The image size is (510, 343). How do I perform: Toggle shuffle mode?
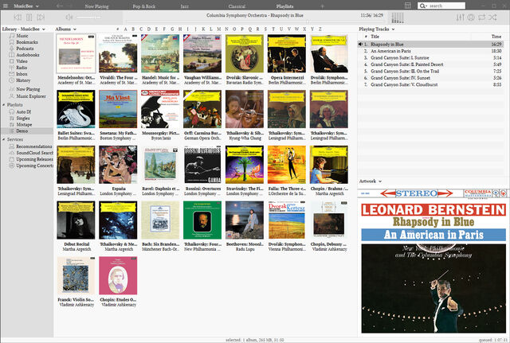tap(492, 18)
